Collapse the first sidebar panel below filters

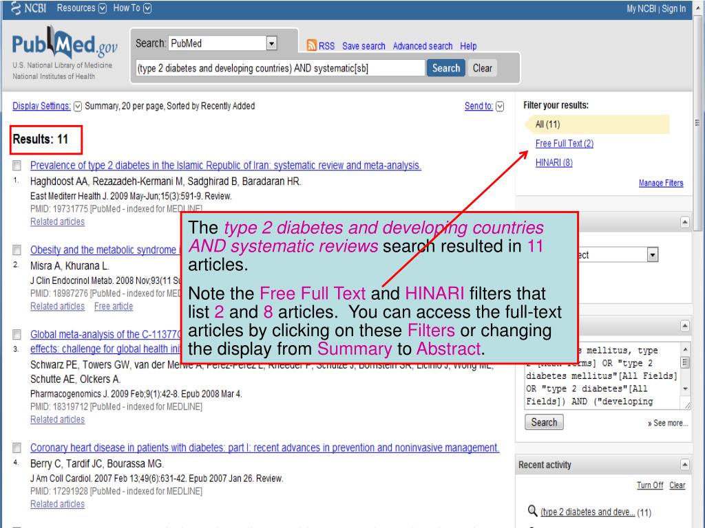click(684, 222)
